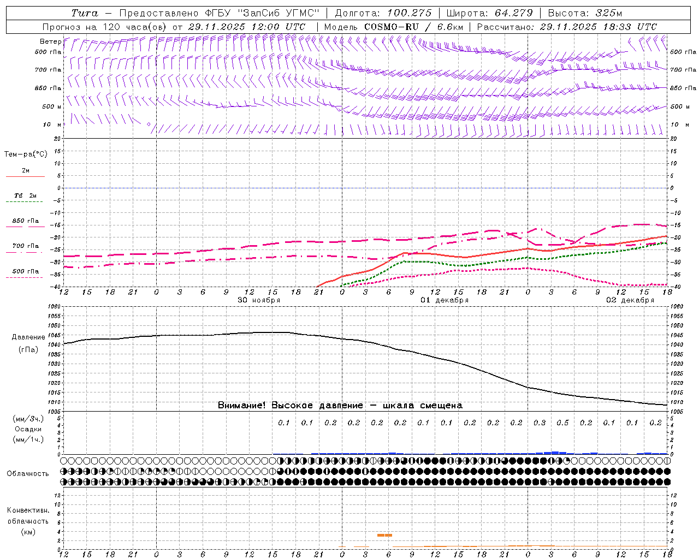
Task: Click the "(км)" kilometre unit label
Action: coord(28,531)
